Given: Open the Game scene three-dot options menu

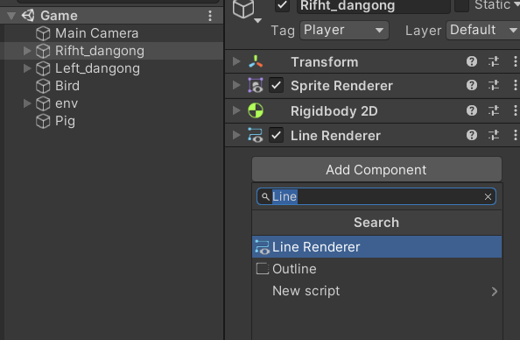Looking at the screenshot, I should coord(210,16).
